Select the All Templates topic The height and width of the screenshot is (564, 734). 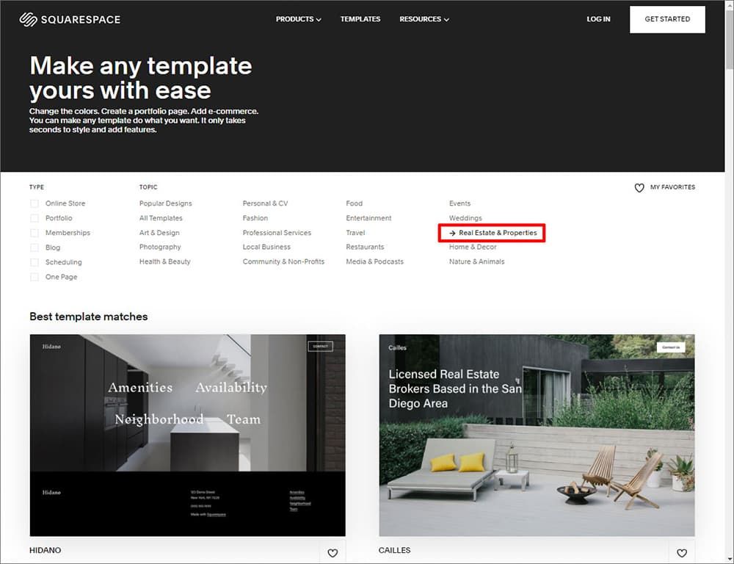click(161, 218)
